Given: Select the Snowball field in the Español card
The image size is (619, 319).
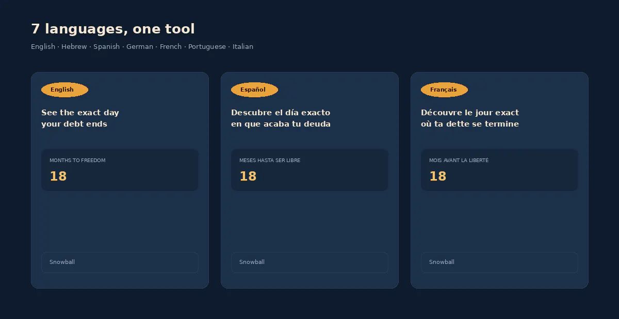Looking at the screenshot, I should (x=309, y=262).
